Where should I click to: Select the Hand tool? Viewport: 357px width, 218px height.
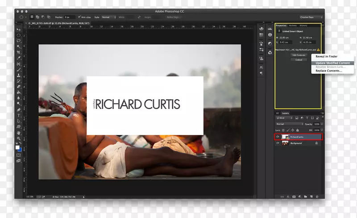(x=19, y=133)
